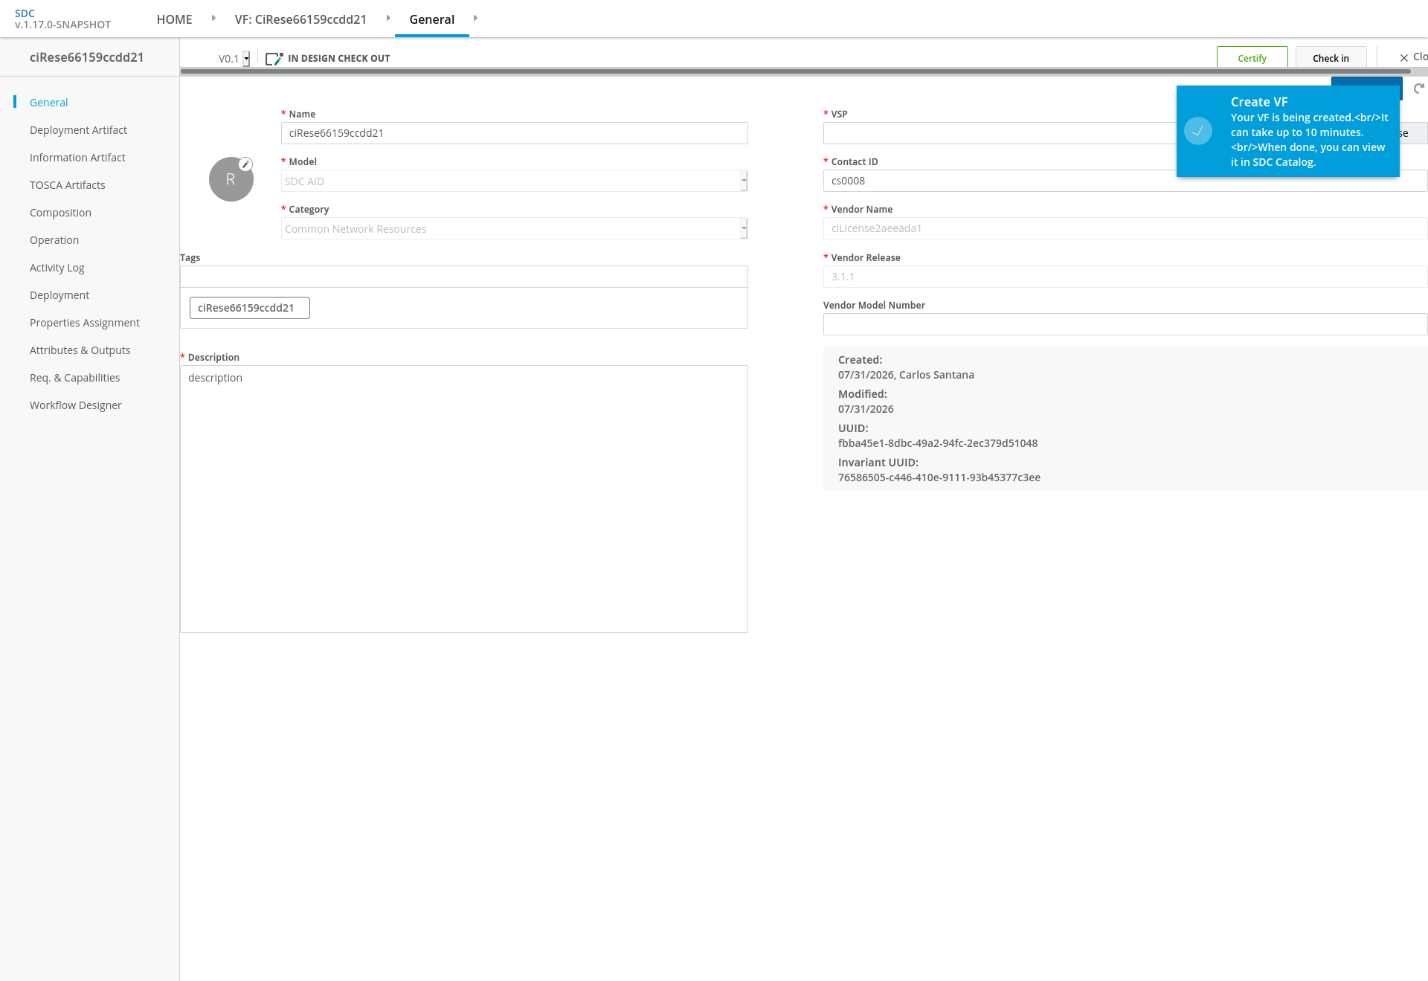Click the VSP input field
The width and height of the screenshot is (1428, 981).
[x=1000, y=133]
